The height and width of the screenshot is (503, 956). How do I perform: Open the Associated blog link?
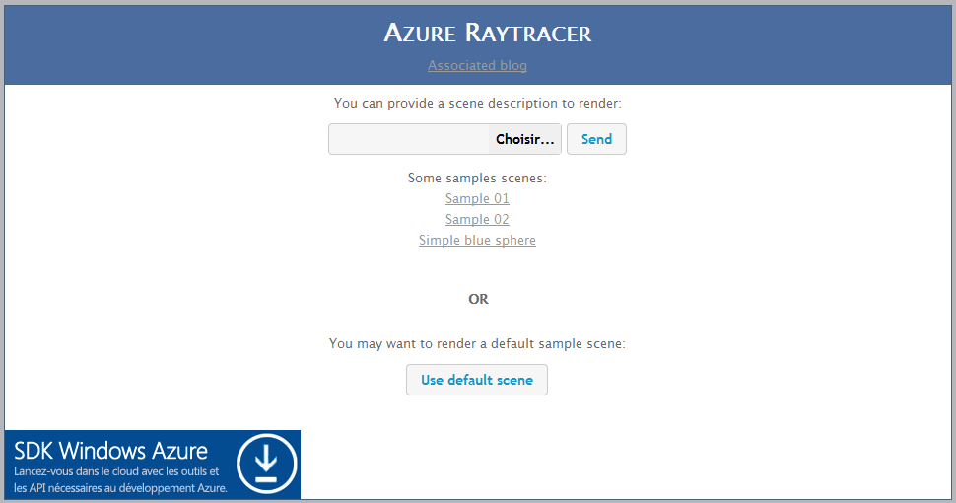[477, 66]
